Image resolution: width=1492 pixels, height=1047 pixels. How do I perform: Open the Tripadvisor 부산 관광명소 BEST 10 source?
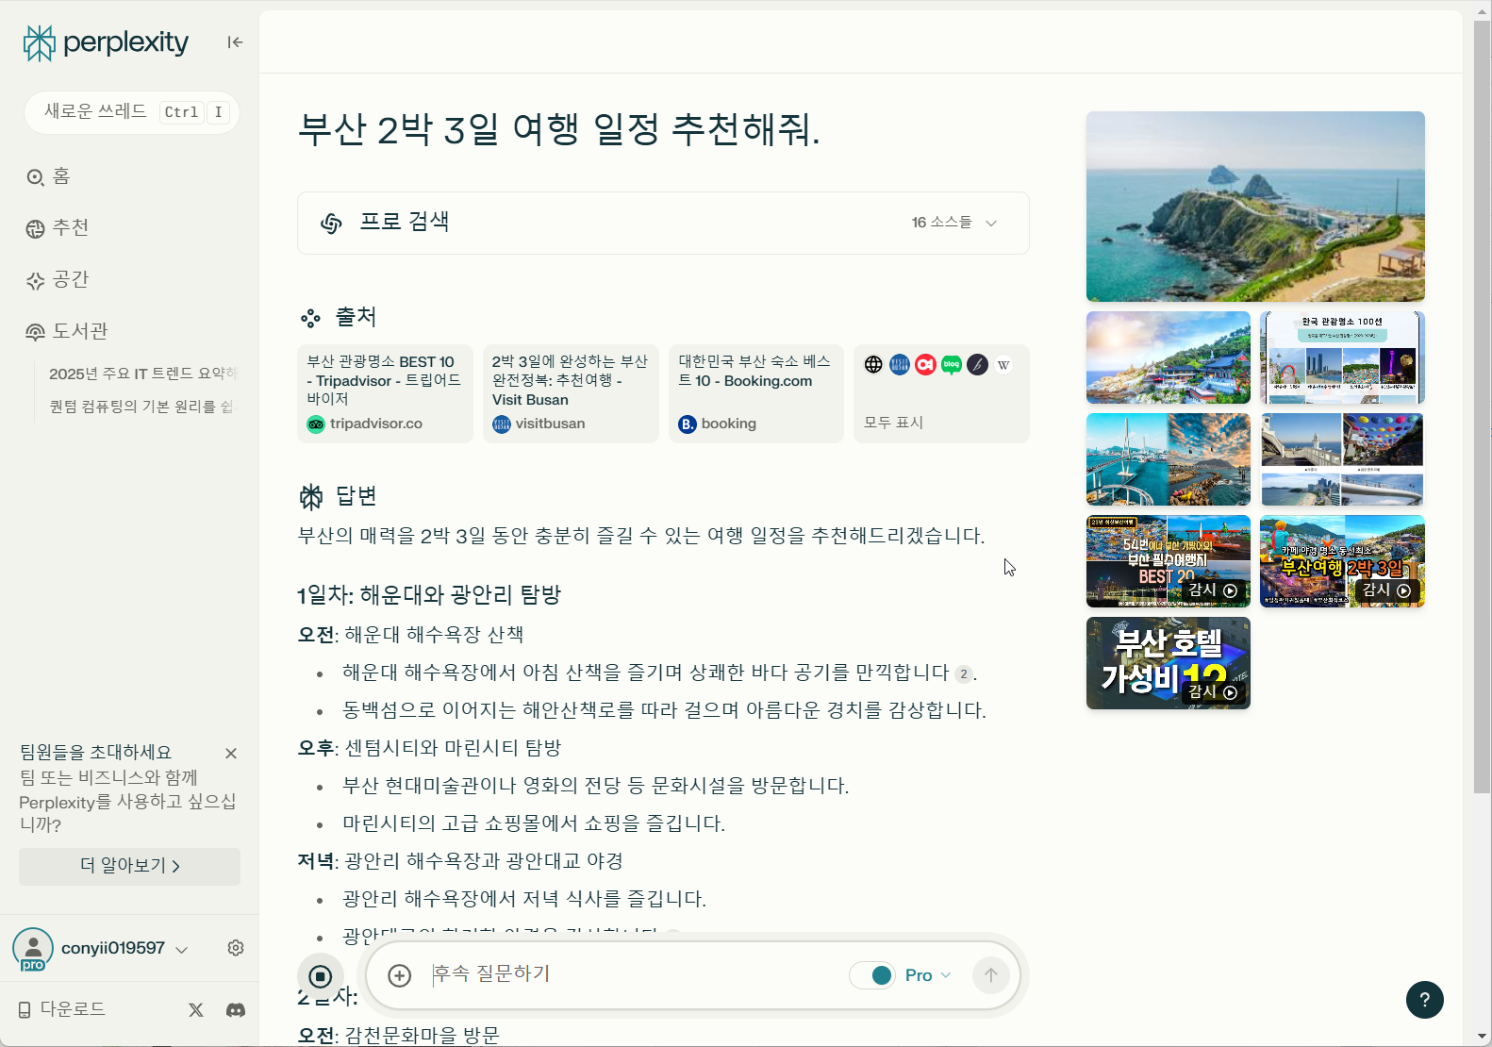(385, 393)
